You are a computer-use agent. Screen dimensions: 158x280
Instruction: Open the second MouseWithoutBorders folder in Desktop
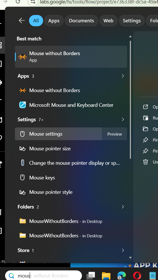click(x=71, y=236)
